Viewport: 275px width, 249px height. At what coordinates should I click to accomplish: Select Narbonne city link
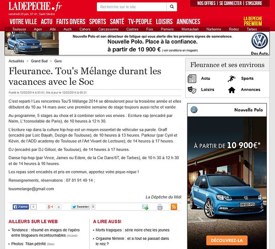pos(214,29)
